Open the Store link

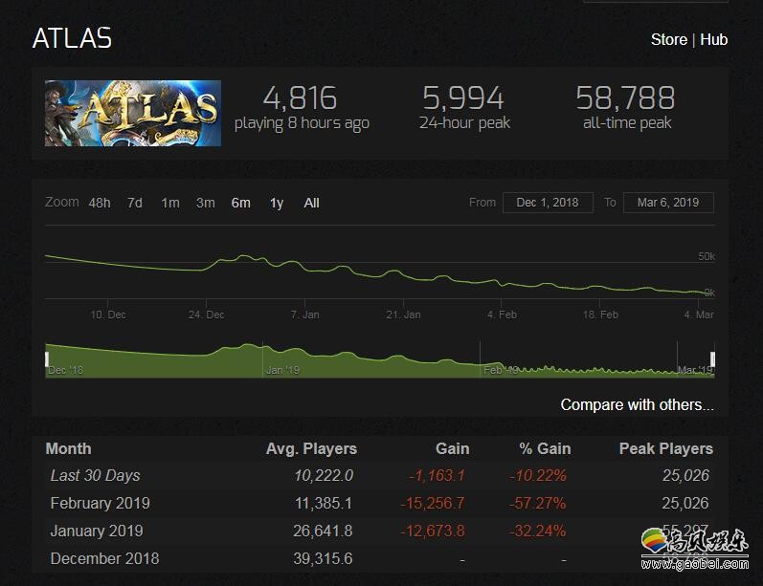pos(668,39)
